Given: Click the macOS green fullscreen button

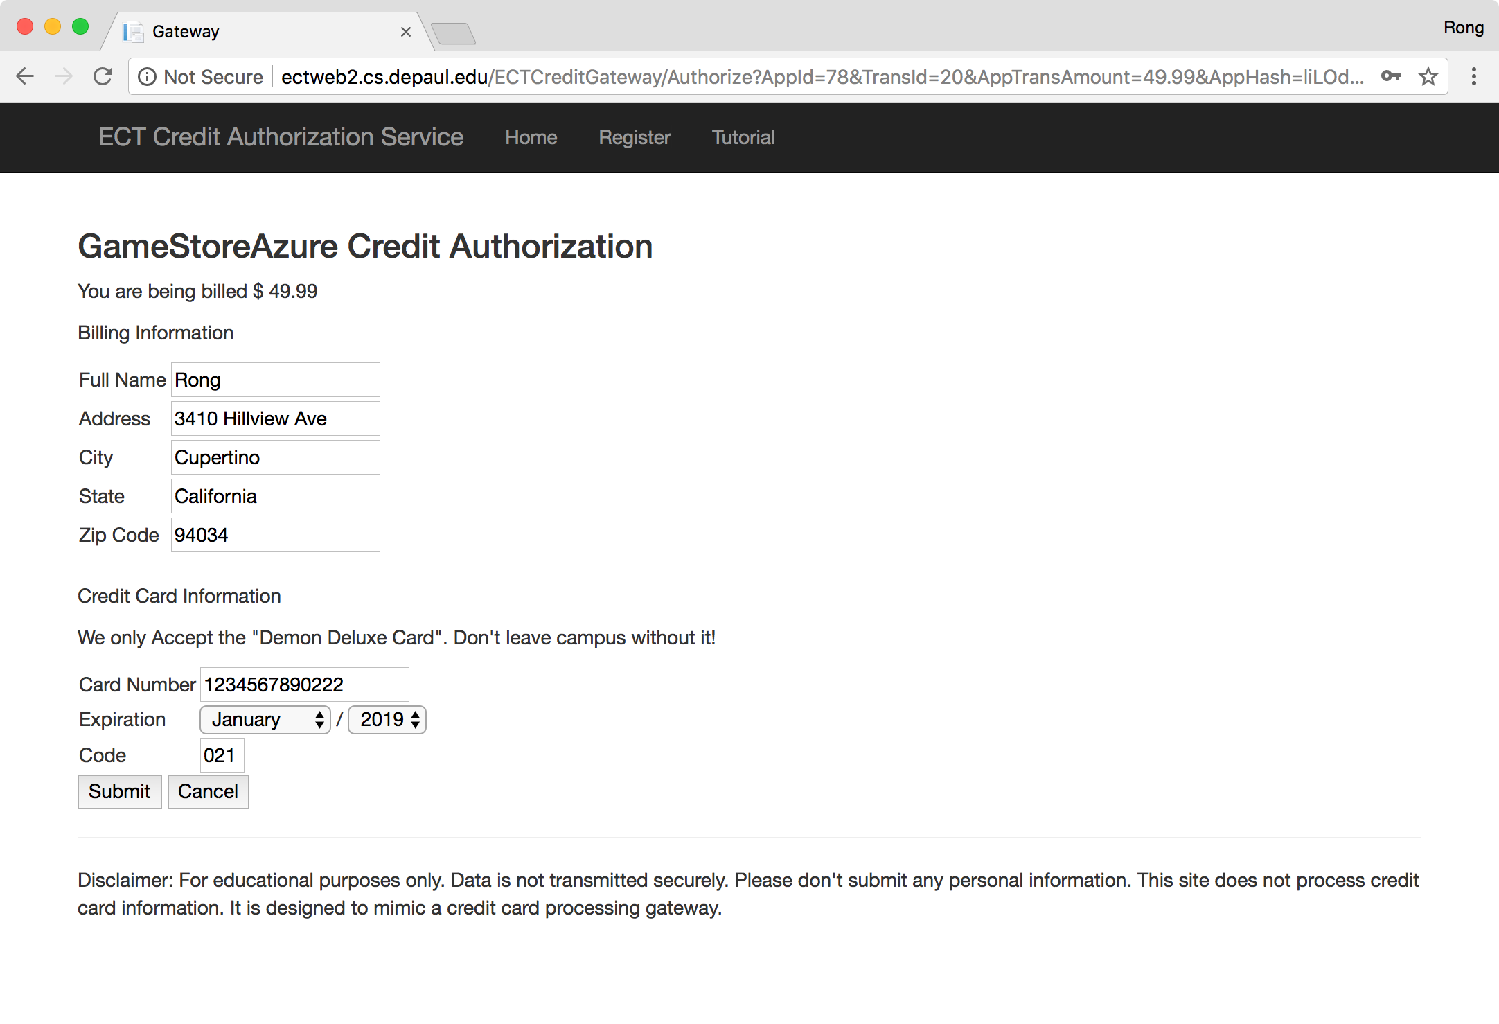Looking at the screenshot, I should point(80,27).
